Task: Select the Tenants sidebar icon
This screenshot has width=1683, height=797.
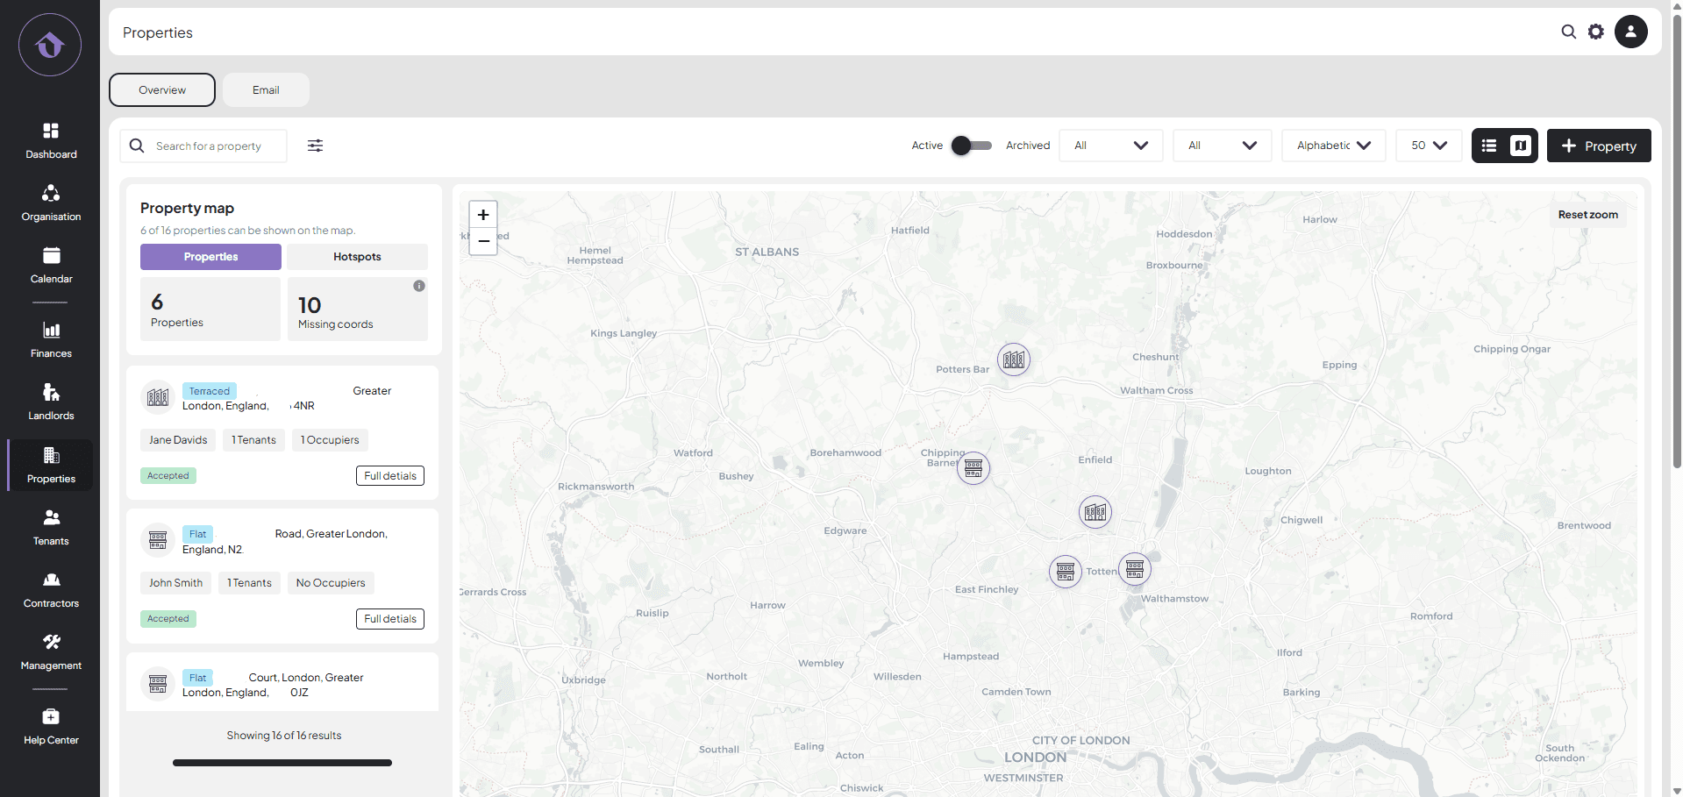Action: [50, 525]
